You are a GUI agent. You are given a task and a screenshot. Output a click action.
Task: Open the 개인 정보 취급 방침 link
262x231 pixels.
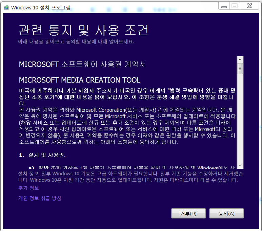click(x=40, y=198)
